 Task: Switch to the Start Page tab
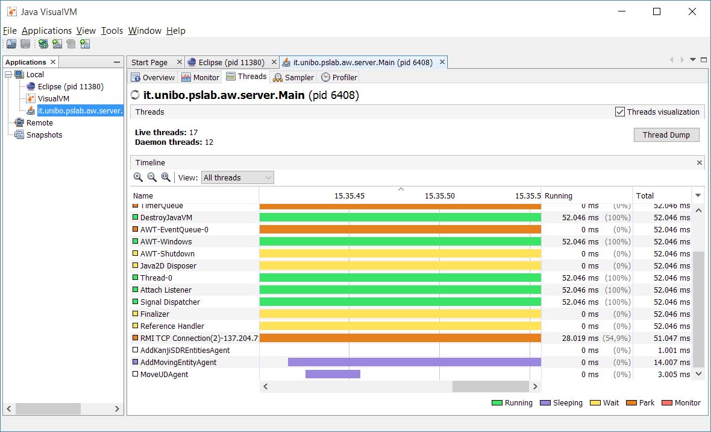[149, 62]
